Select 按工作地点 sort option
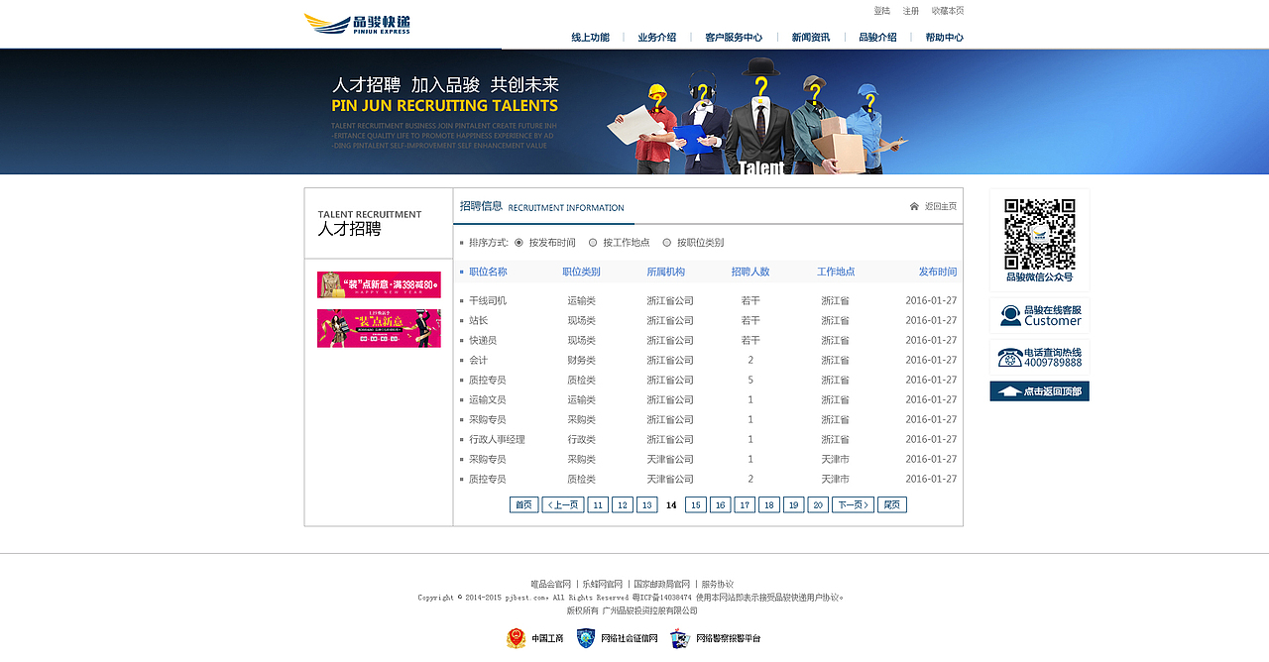Image resolution: width=1269 pixels, height=662 pixels. click(x=591, y=242)
